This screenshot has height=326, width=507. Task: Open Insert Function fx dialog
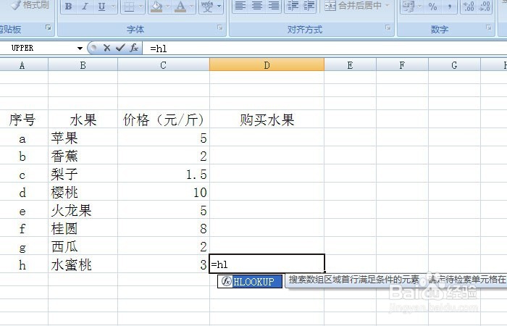click(134, 49)
